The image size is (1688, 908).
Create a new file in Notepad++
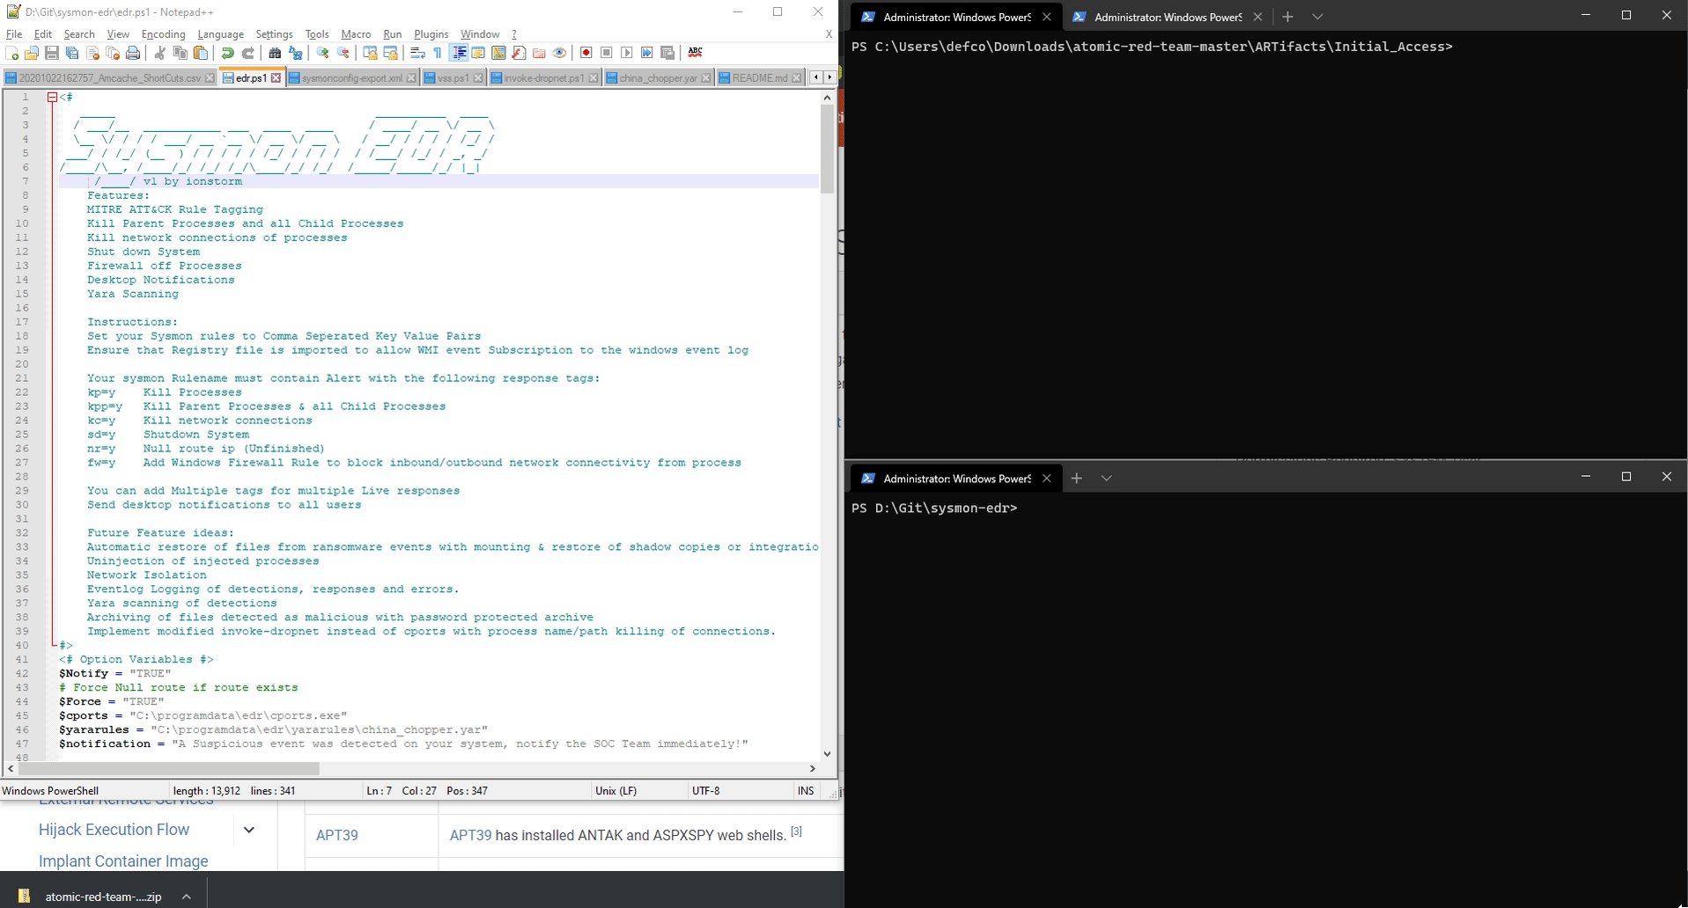(x=11, y=53)
